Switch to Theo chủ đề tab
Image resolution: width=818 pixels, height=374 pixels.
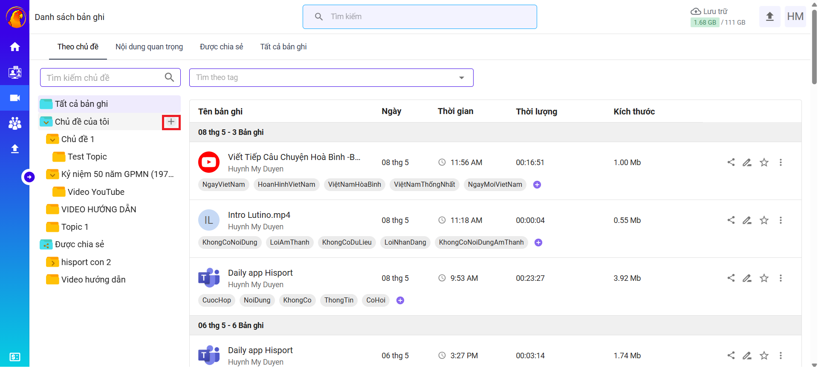pyautogui.click(x=78, y=47)
